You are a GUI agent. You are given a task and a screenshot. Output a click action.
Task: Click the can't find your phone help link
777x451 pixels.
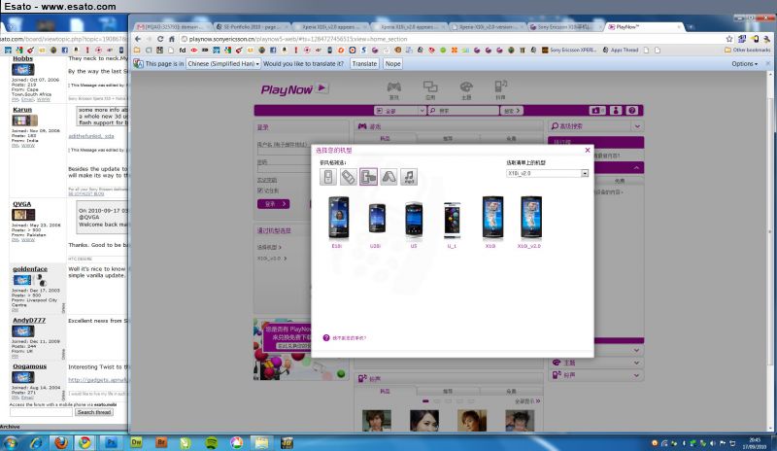point(349,338)
